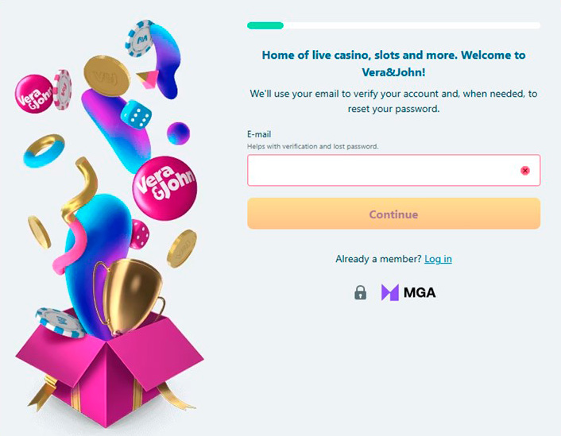The height and width of the screenshot is (436, 561).
Task: Clear the e-mail field with red X icon
Action: [525, 171]
